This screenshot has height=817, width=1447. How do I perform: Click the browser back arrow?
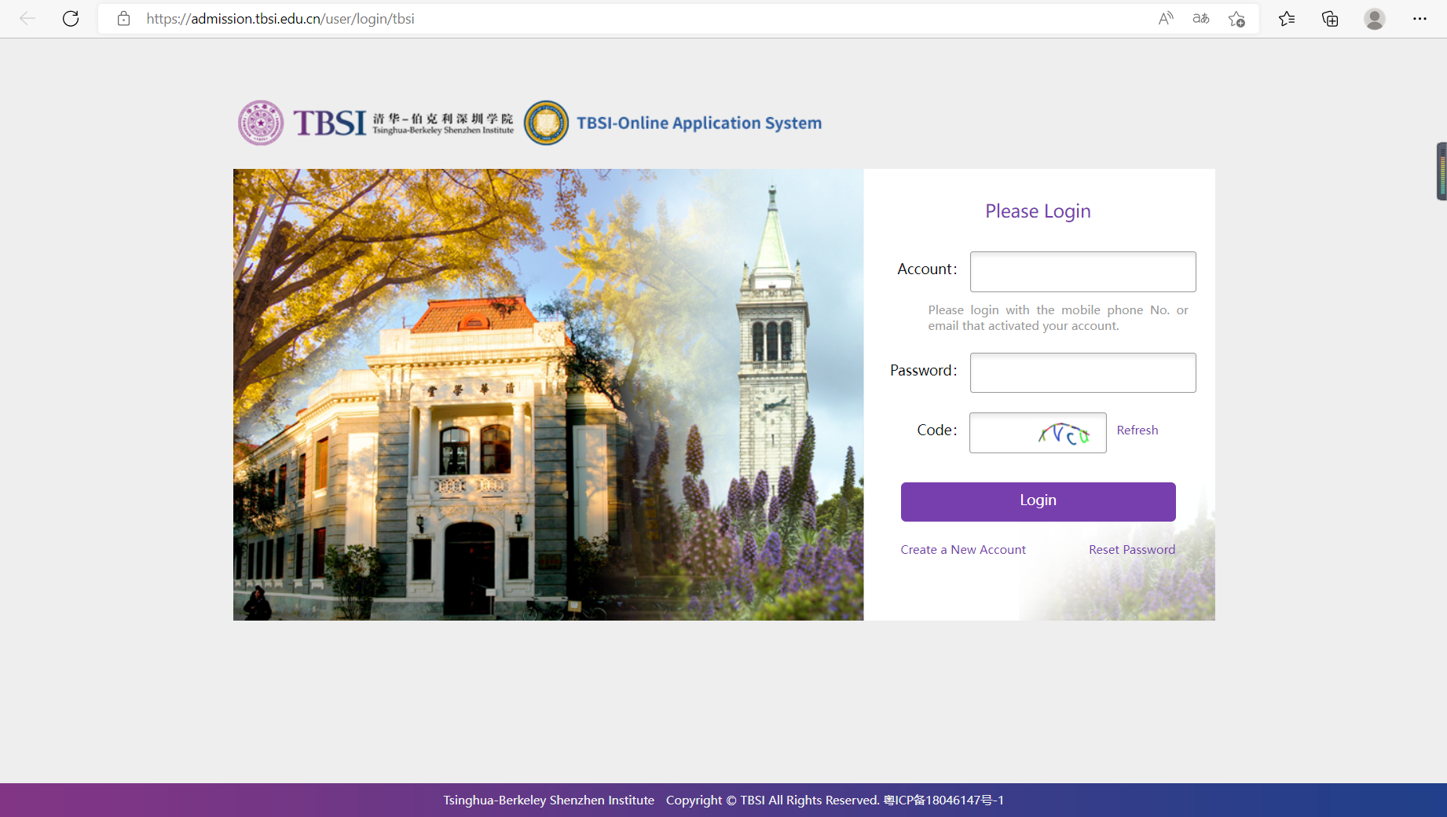27,19
